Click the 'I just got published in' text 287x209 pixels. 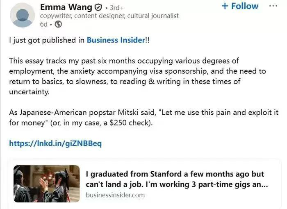[47, 40]
